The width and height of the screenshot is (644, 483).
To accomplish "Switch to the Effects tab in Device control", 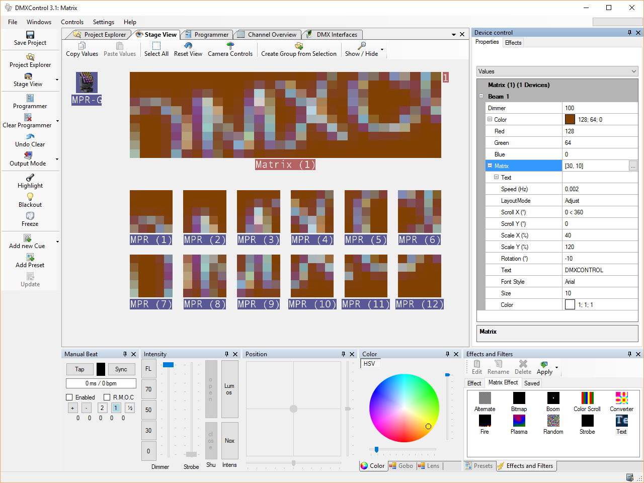I will coord(513,43).
